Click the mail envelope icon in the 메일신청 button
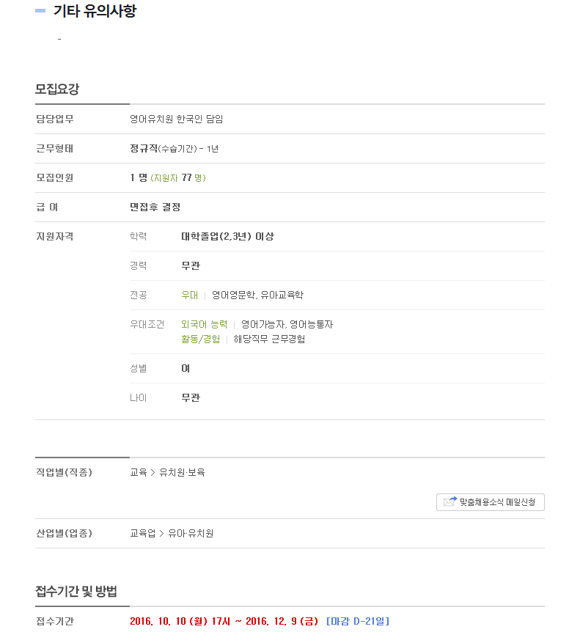This screenshot has height=632, width=569. [449, 501]
